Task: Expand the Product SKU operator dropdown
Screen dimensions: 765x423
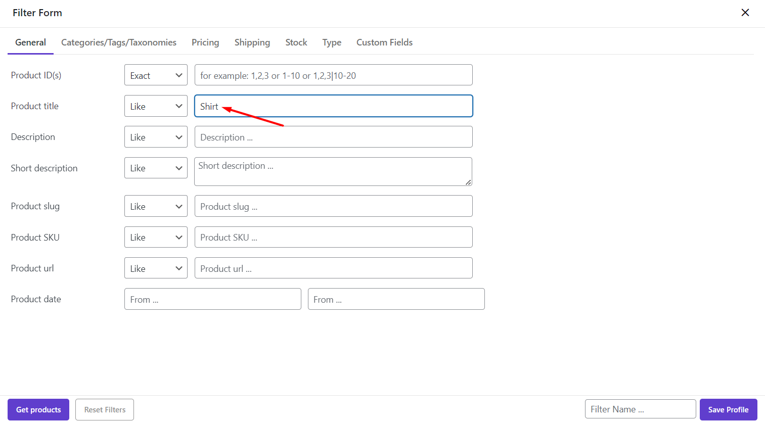Action: pos(156,237)
